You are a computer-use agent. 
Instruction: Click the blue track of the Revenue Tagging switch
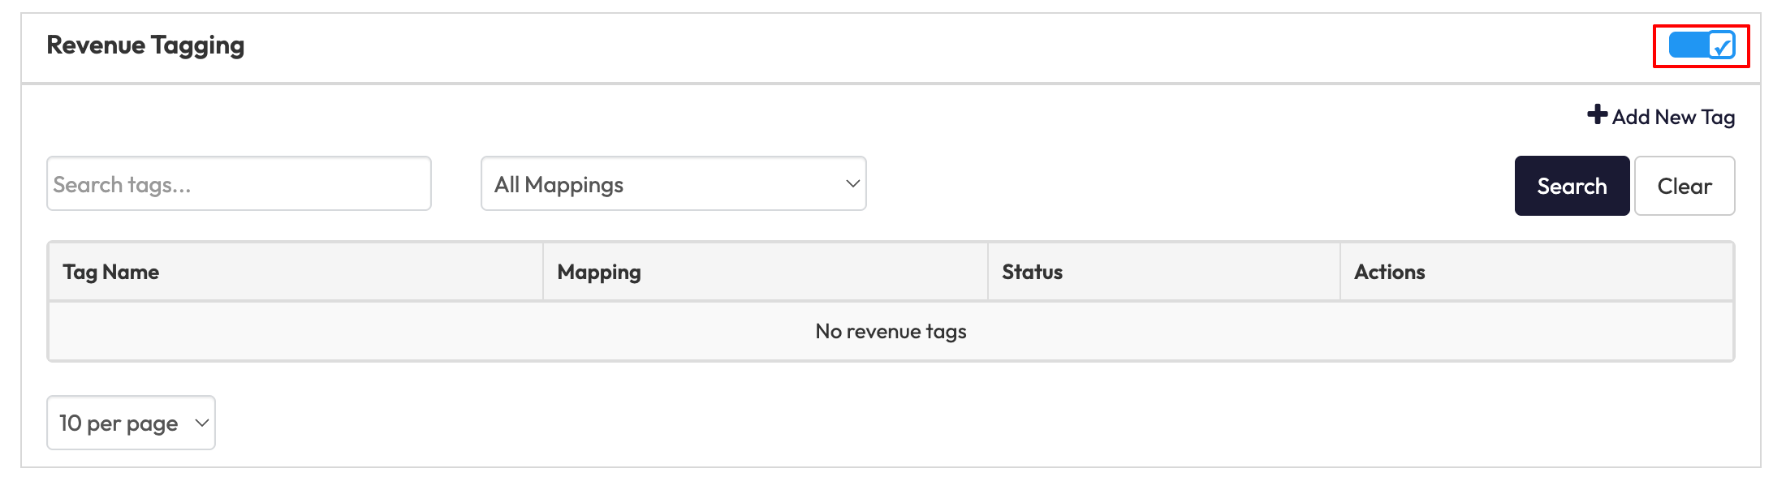(1686, 45)
